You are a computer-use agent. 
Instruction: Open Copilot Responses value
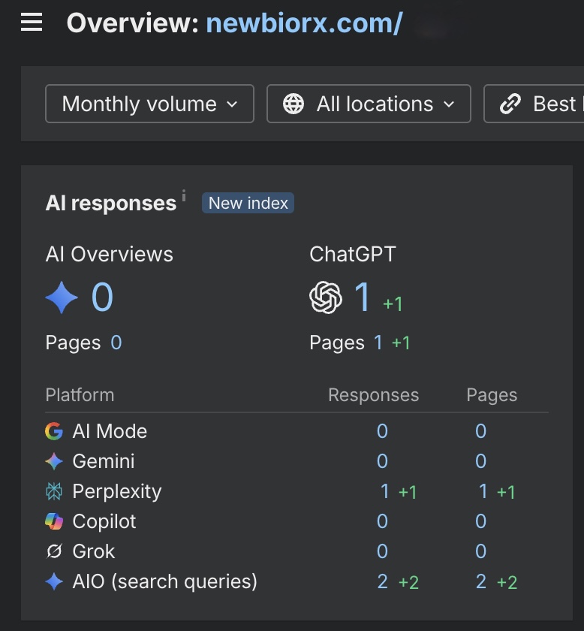[x=382, y=521]
